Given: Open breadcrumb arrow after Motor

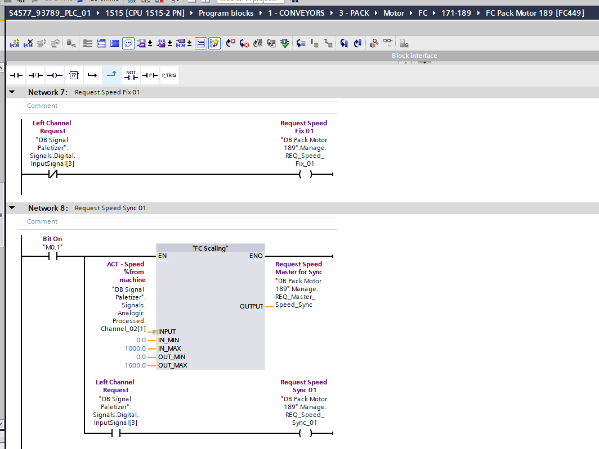Looking at the screenshot, I should (x=411, y=13).
